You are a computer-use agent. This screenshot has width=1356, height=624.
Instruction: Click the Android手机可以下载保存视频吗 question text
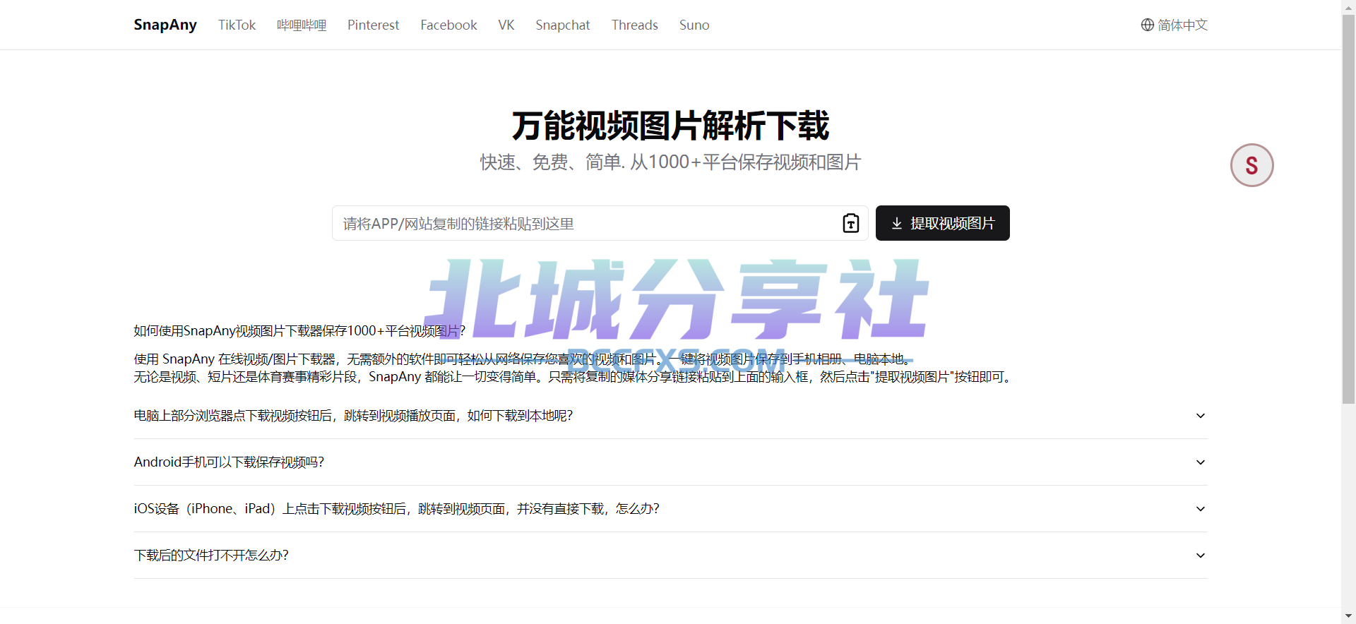pyautogui.click(x=229, y=462)
